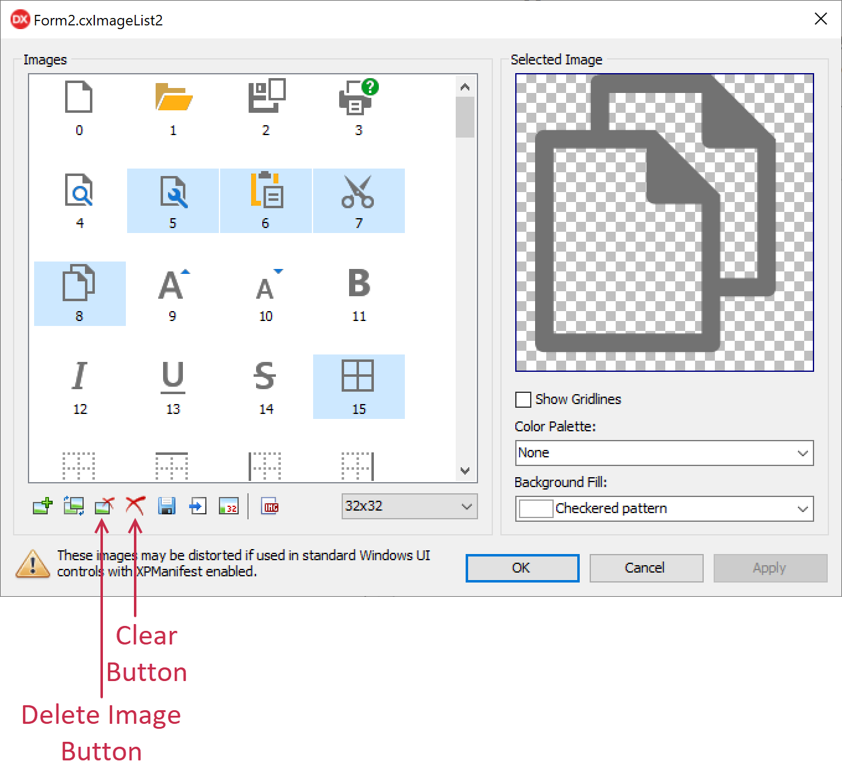
Task: Click the toolbar icon with red 32
Action: point(229,506)
